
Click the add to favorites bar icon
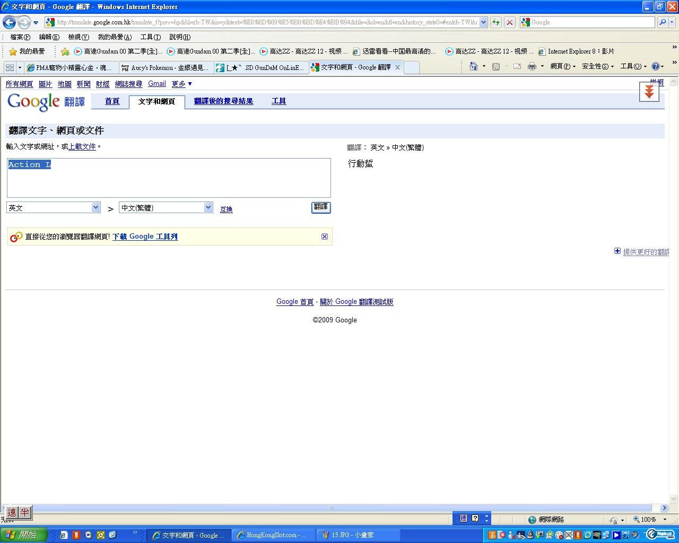65,51
